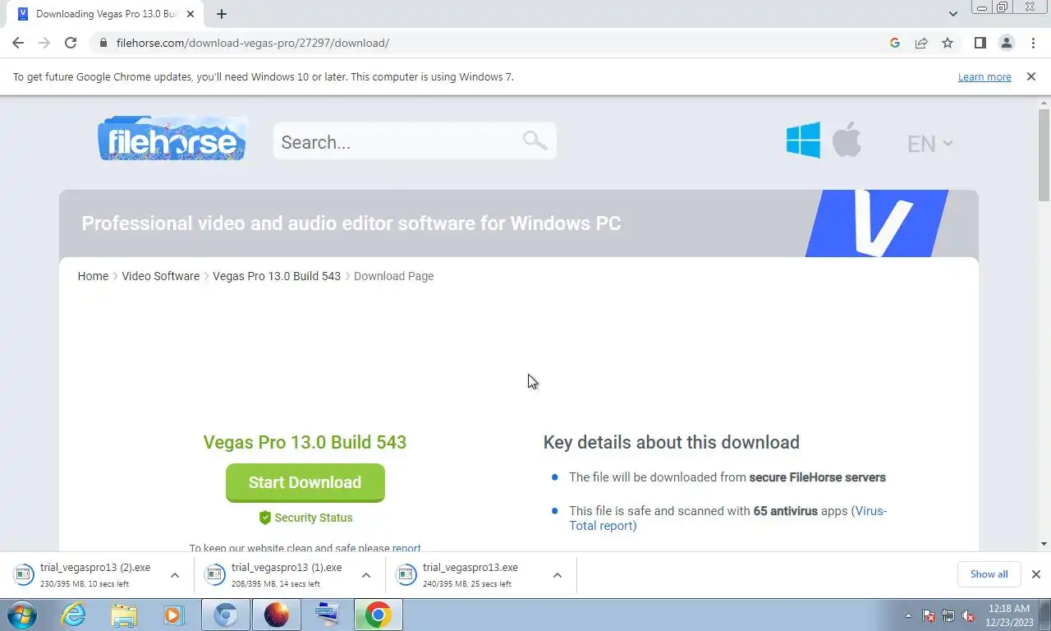Click the green Security Status shield icon

pyautogui.click(x=265, y=518)
